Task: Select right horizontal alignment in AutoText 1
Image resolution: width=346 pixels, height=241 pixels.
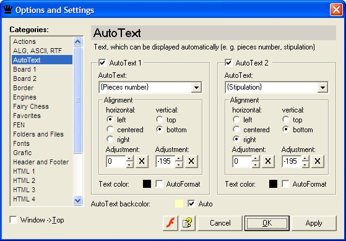Action: point(110,139)
